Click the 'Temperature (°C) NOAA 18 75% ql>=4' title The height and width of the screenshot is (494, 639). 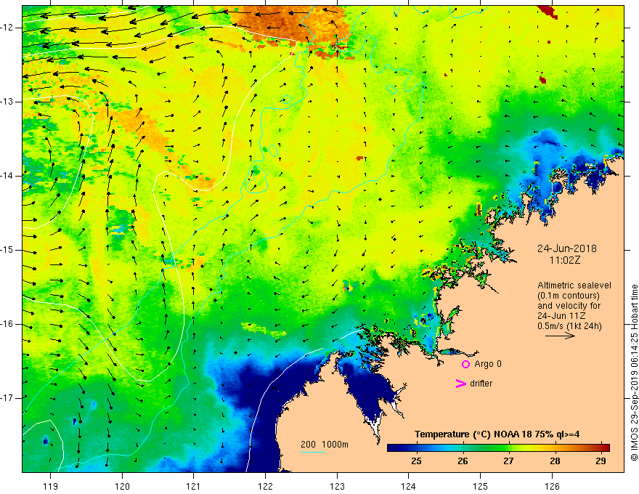tap(497, 434)
